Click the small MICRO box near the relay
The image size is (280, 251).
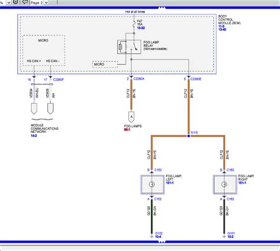105,64
